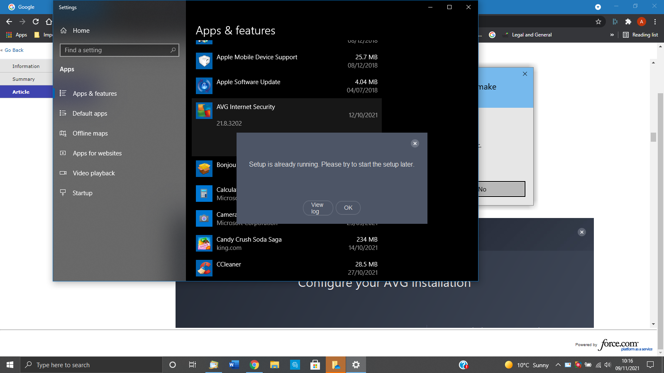
Task: Click Chrome home page icon
Action: 49,22
